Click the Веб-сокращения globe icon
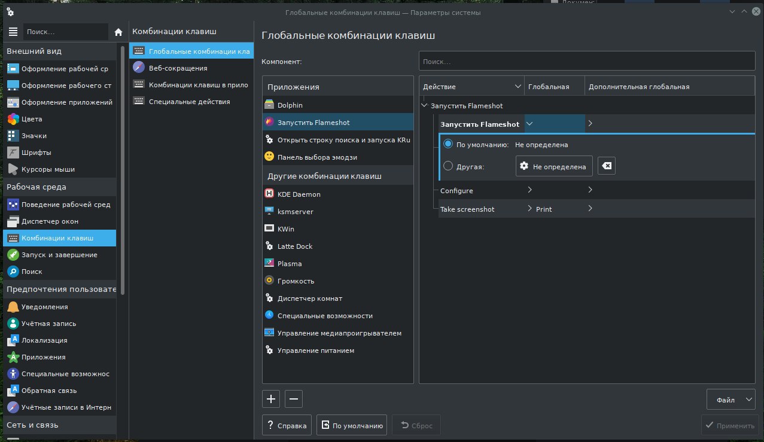 click(x=139, y=68)
